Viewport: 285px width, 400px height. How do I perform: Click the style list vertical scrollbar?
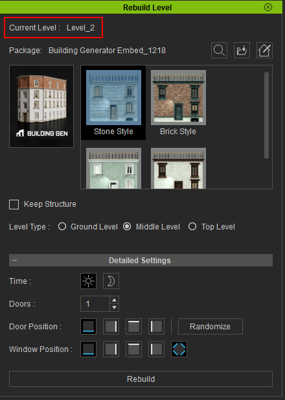tap(266, 115)
